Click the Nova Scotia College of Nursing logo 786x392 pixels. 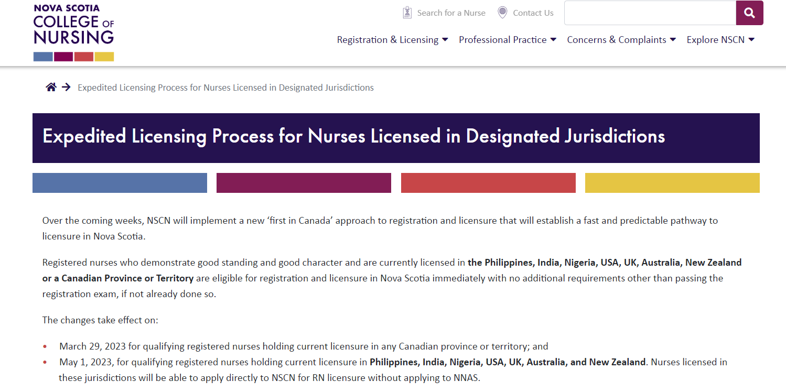pos(73,32)
